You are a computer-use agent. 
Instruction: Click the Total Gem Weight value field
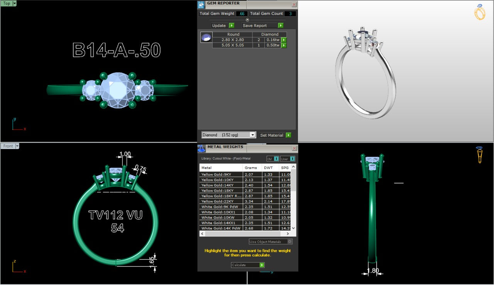click(x=242, y=14)
